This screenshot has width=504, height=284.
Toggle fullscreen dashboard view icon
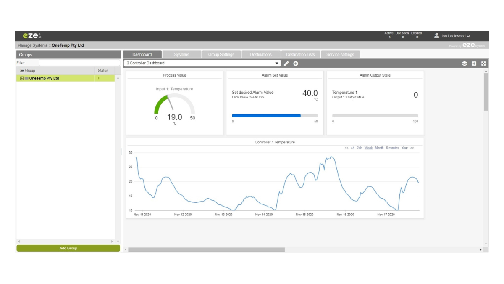(483, 64)
